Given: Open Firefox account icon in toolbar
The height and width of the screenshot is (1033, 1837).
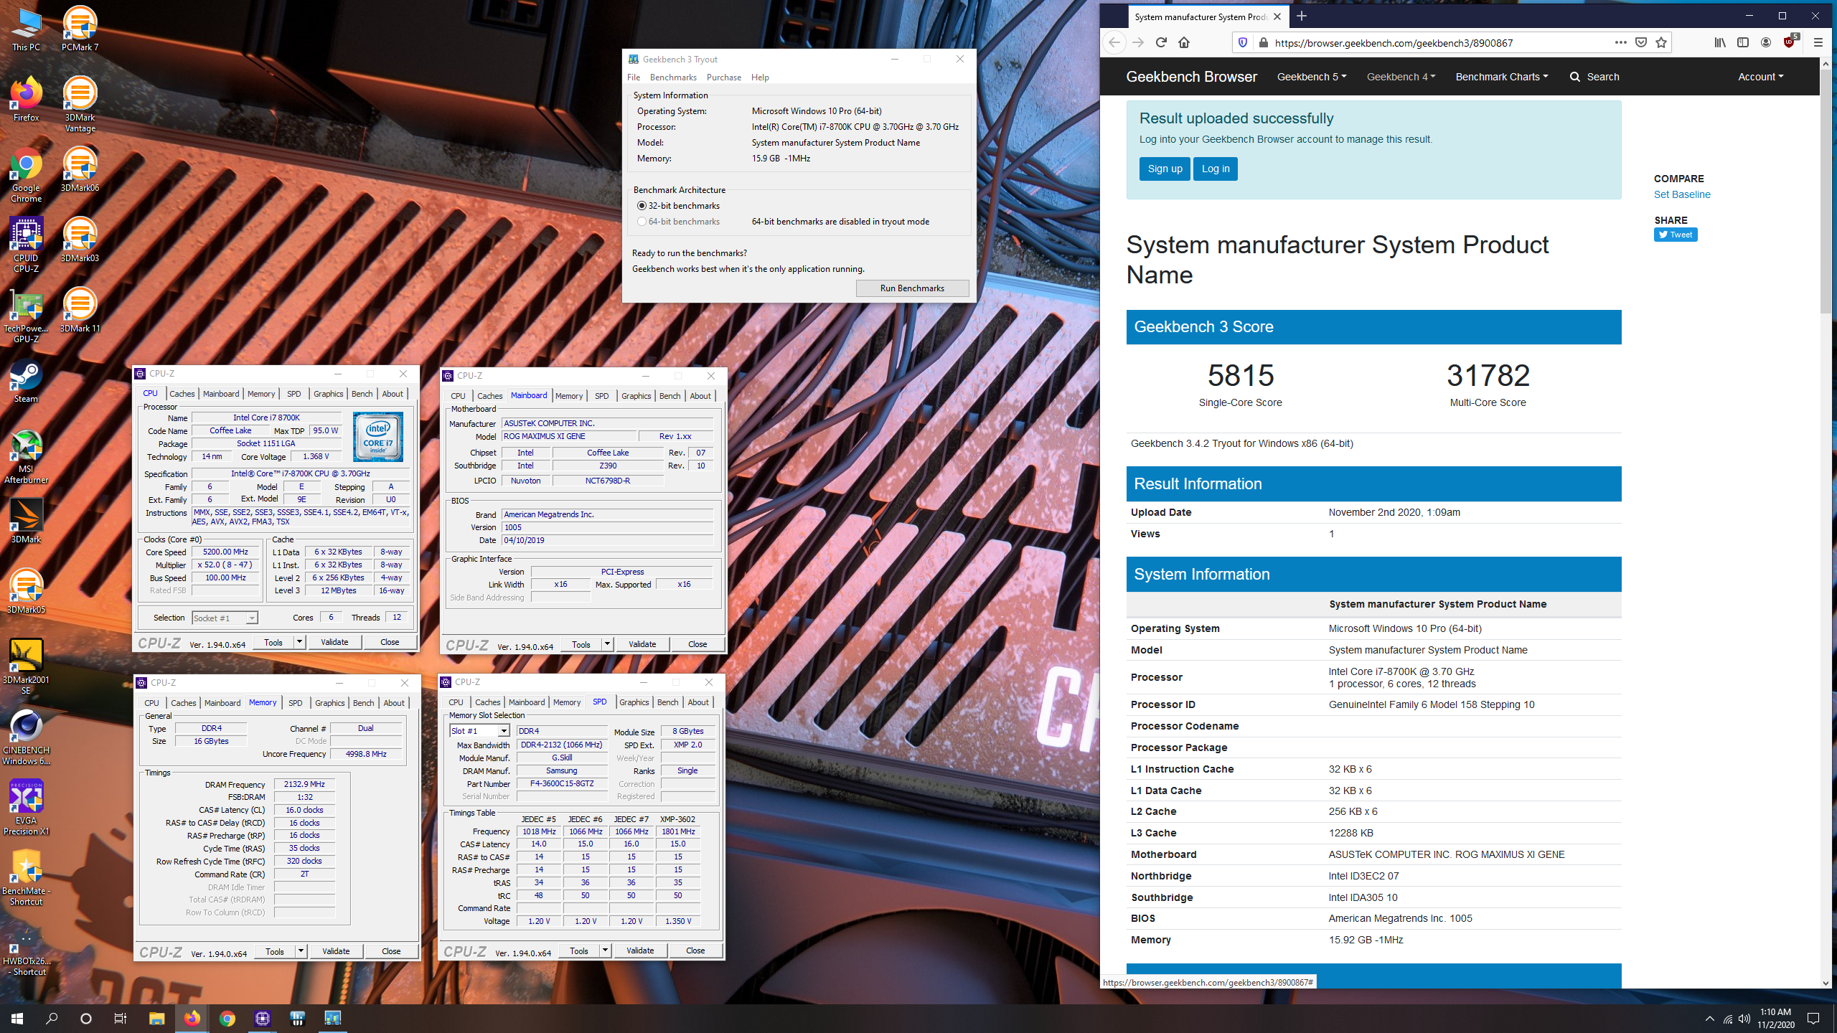Looking at the screenshot, I should coord(1766,42).
